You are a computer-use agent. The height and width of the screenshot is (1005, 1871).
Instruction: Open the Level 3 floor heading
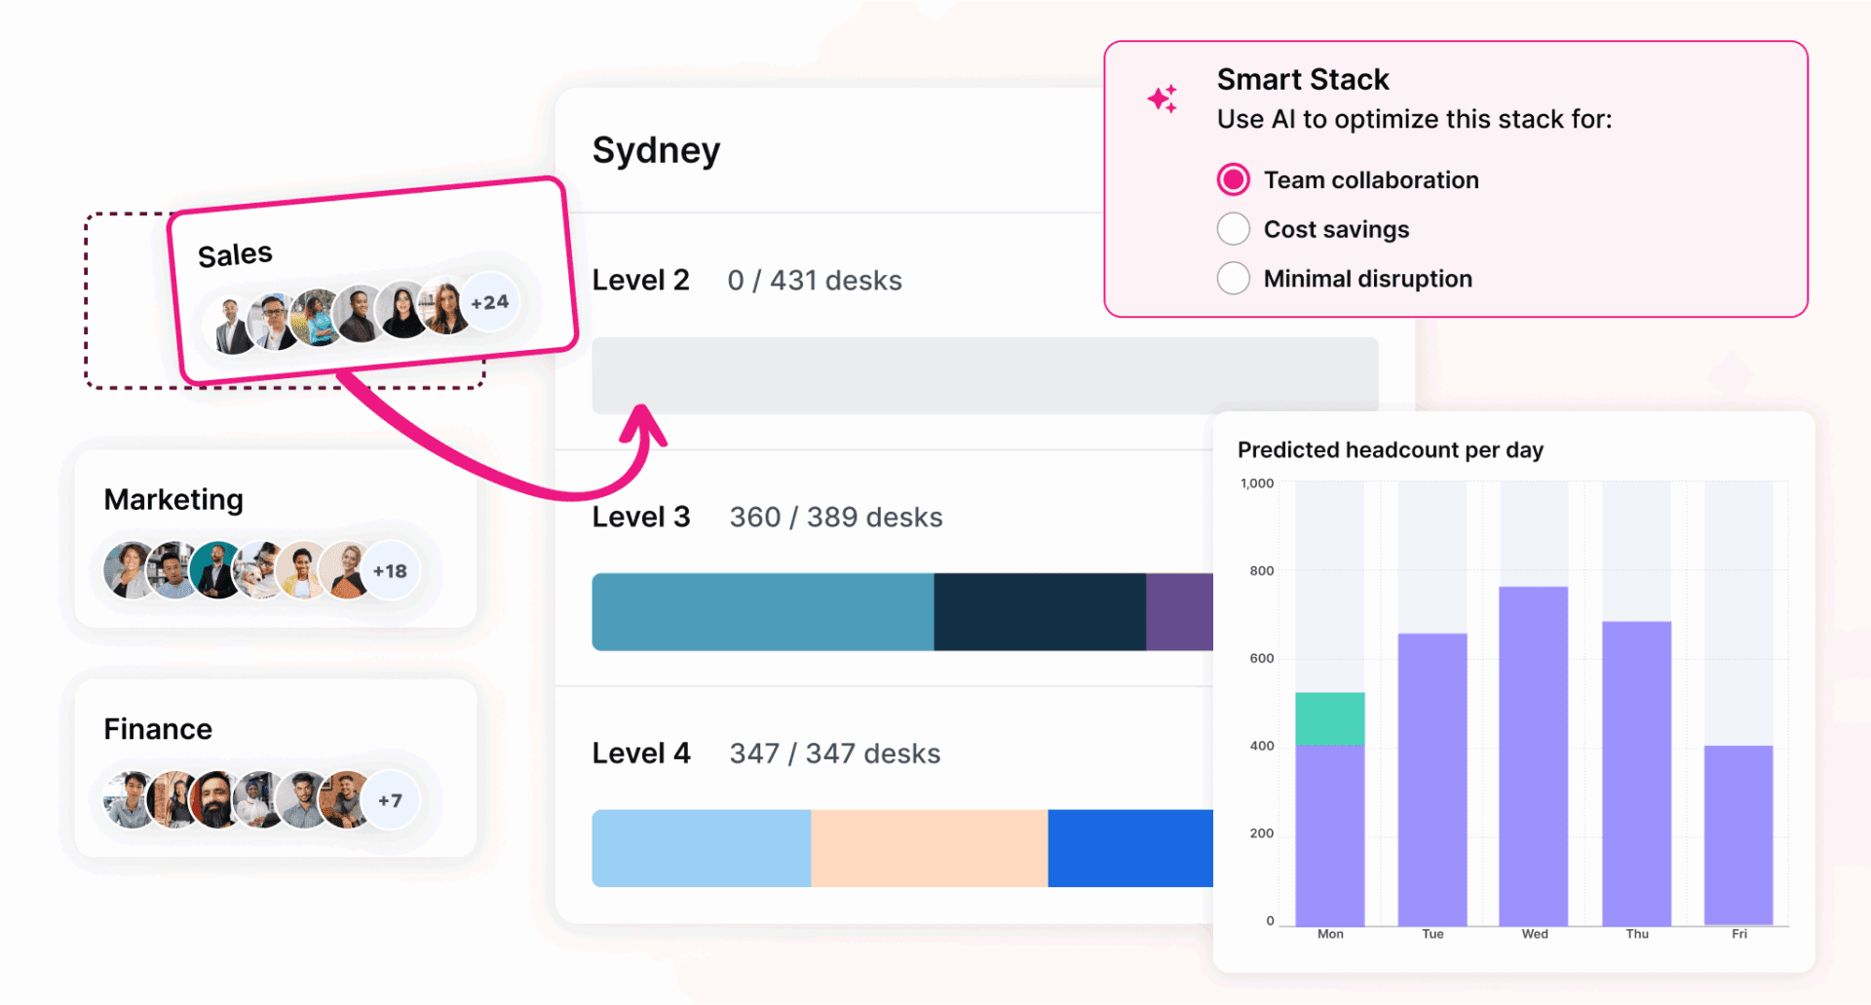pos(640,517)
